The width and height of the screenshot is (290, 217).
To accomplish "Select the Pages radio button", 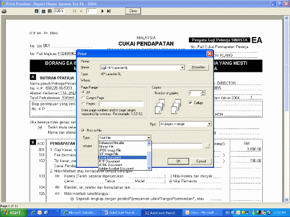I will [84, 104].
